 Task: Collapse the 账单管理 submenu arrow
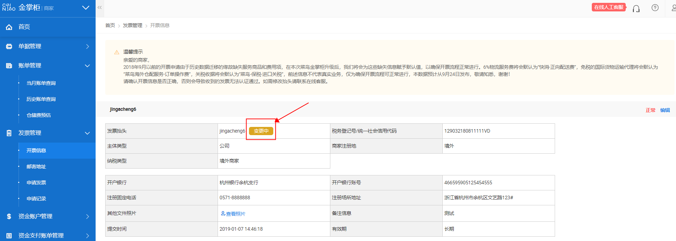(x=87, y=66)
